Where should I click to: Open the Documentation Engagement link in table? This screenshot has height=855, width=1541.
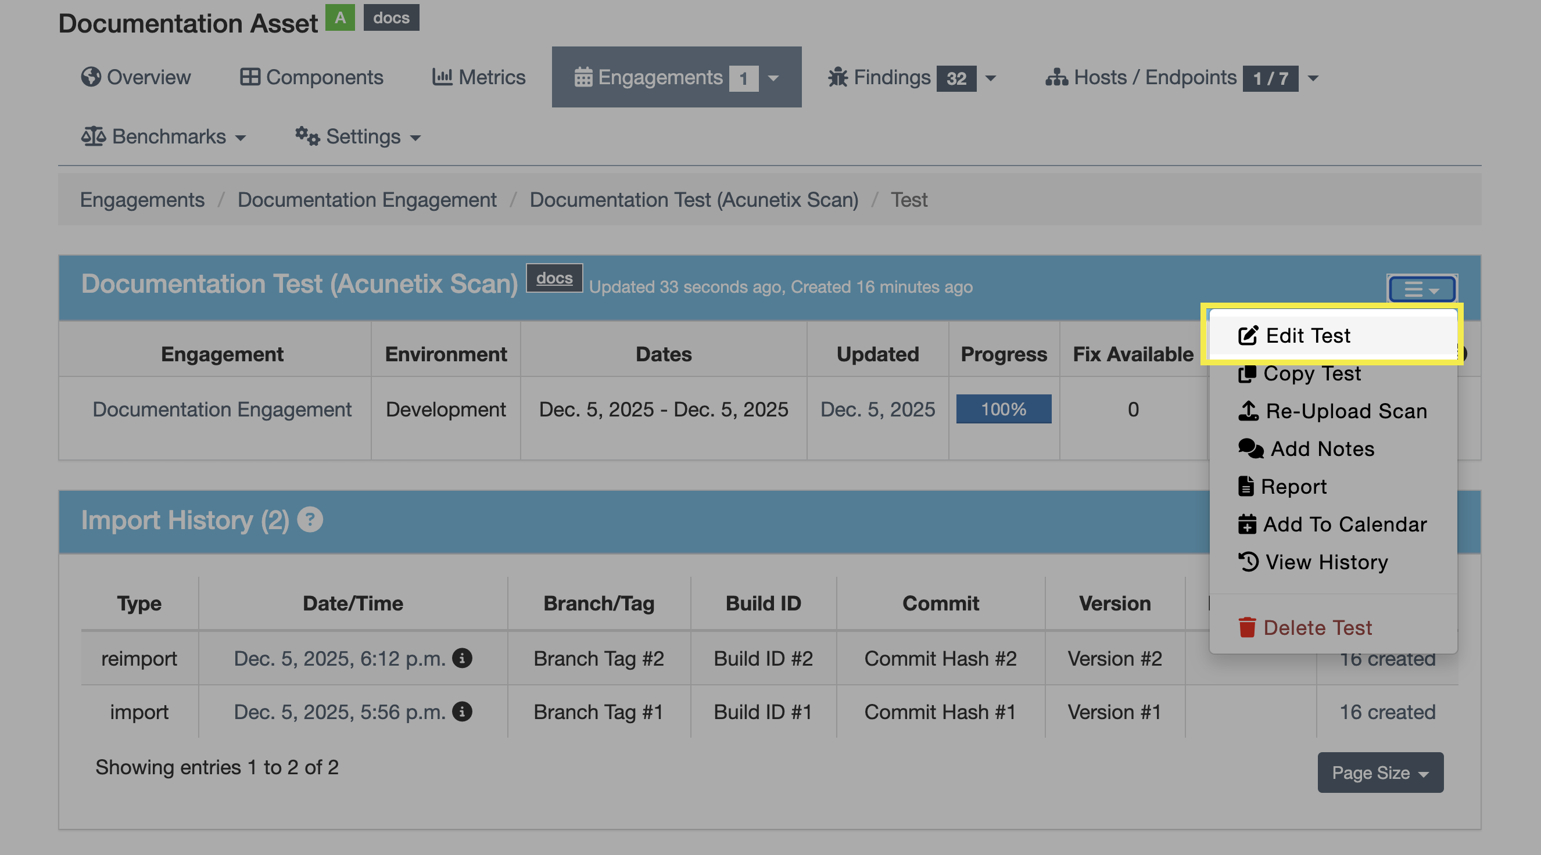coord(222,409)
